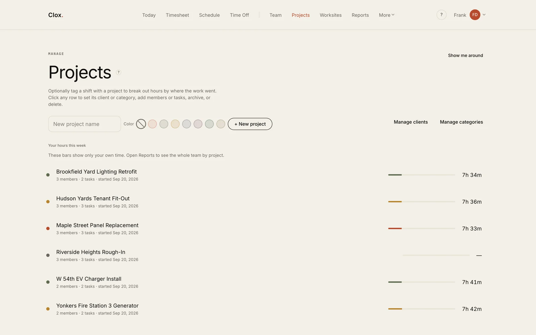Open Brookfield Yard Lighting Retrofit project
Viewport: 536px width, 335px height.
[x=265, y=175]
